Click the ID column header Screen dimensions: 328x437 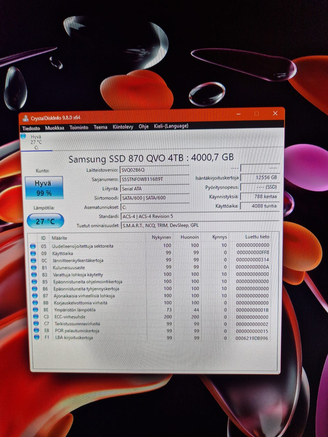coord(43,238)
